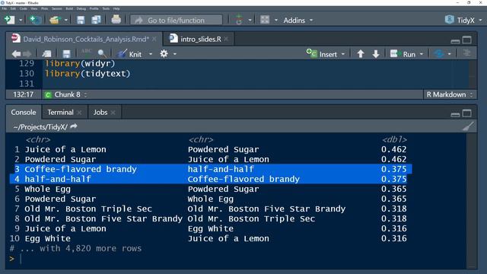Save current document from main toolbar
The height and width of the screenshot is (274, 487).
click(x=81, y=21)
